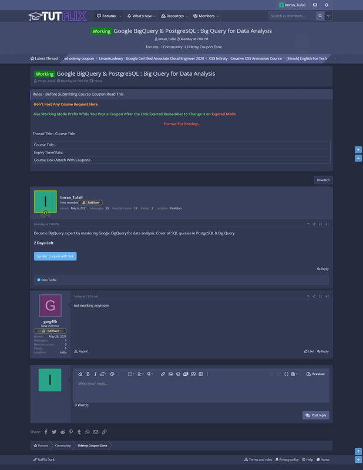Click the Preview button in editor
363x470 pixels.
pyautogui.click(x=315, y=374)
